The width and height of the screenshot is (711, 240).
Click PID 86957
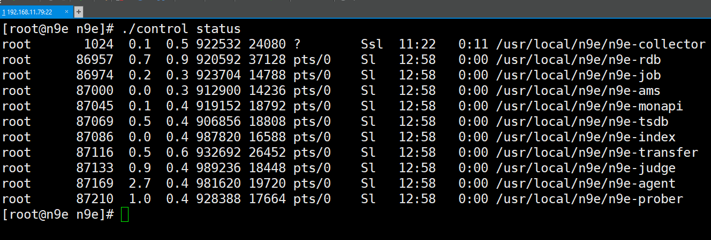tap(95, 60)
